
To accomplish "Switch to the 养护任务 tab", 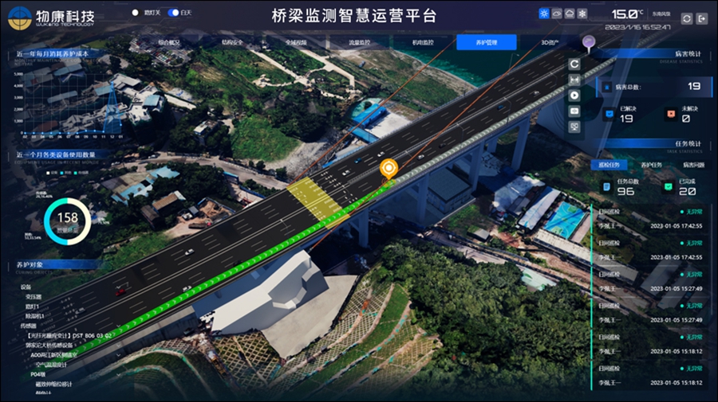I will 652,165.
